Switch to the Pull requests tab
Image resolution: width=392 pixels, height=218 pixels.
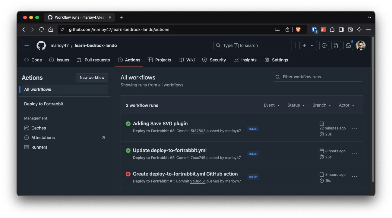tap(93, 60)
